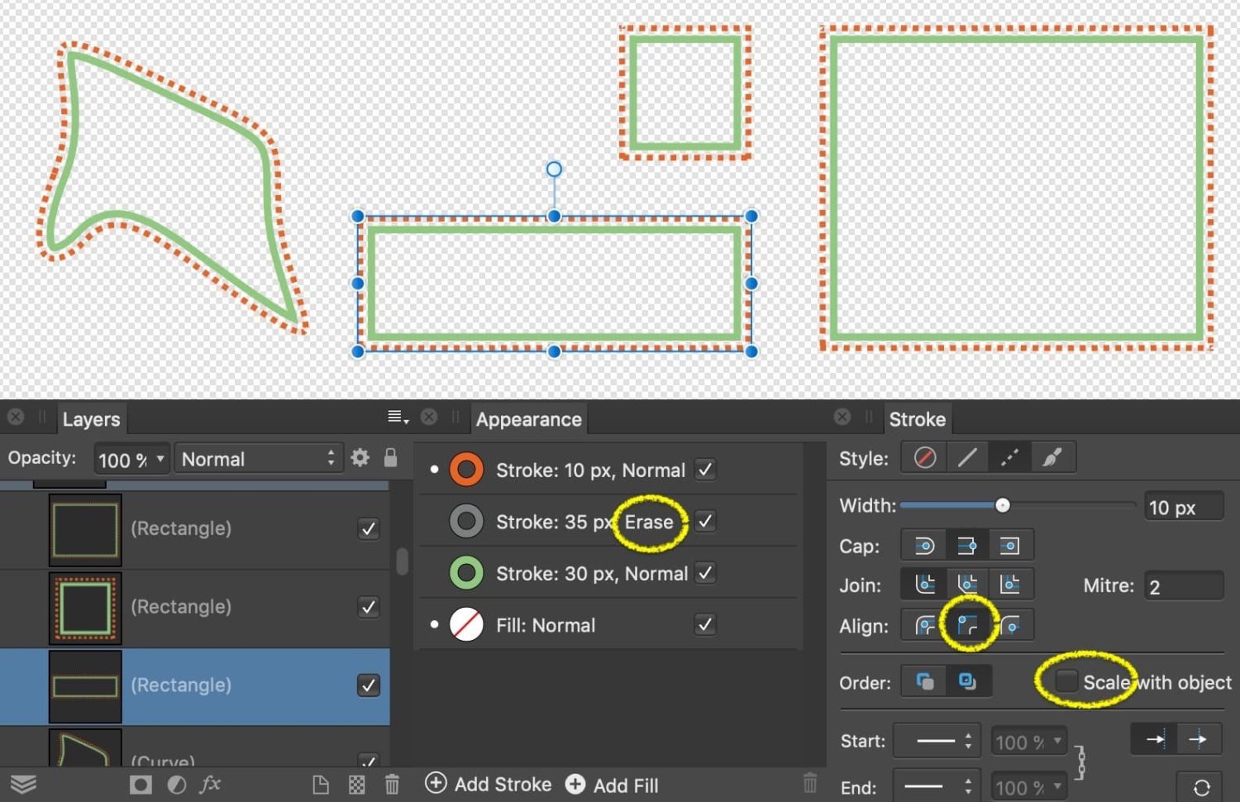Image resolution: width=1240 pixels, height=802 pixels.
Task: Click the lock icon in Layers panel
Action: click(391, 458)
